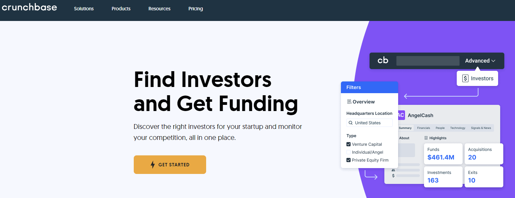Screen dimensions: 515x198
Task: Uncheck the Venture Capital filter
Action: point(349,144)
